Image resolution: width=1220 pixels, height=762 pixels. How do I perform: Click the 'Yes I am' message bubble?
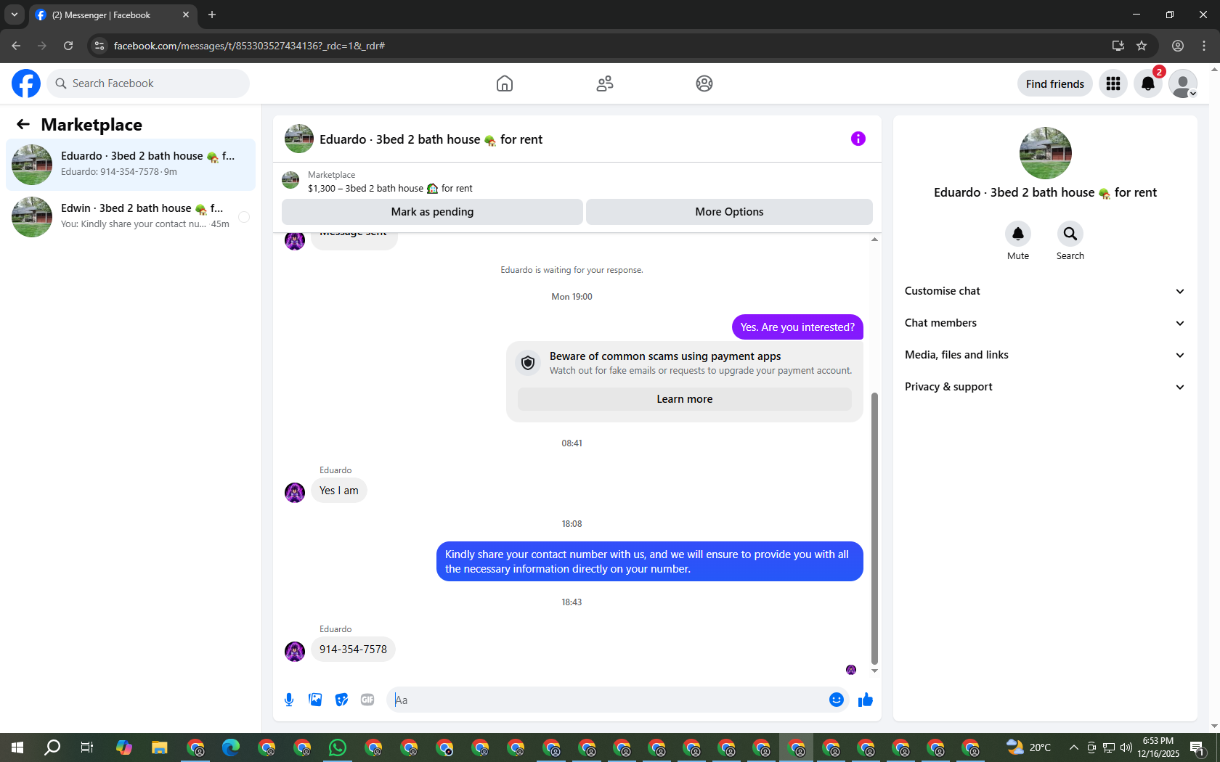point(339,491)
